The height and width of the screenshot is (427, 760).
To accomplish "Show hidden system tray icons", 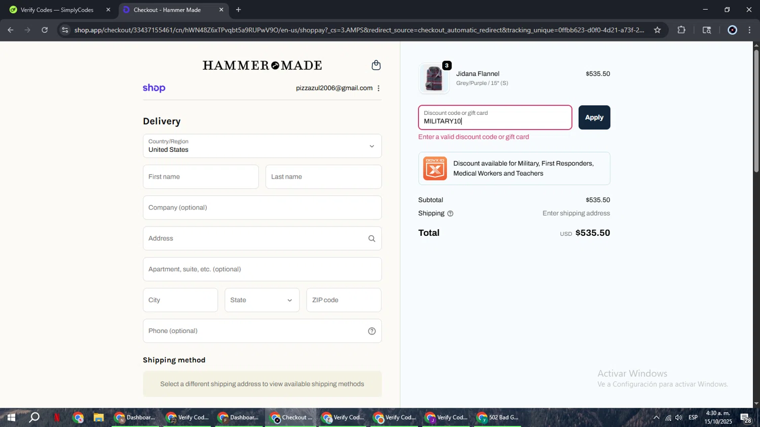I will pos(656,417).
